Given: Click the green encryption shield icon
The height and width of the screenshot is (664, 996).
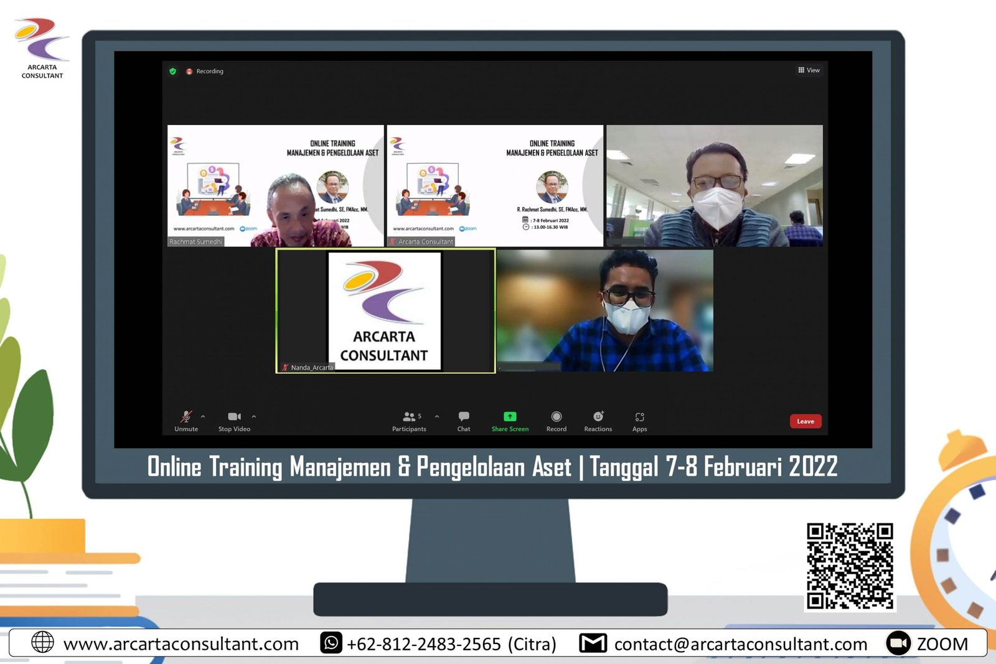Looking at the screenshot, I should (x=173, y=72).
